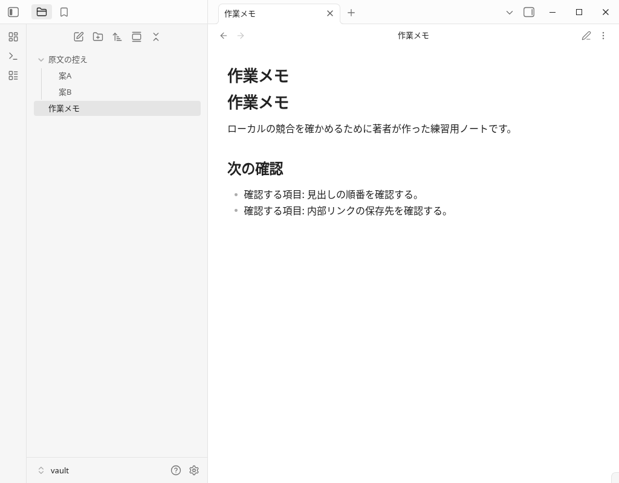Open the note 案A
The height and width of the screenshot is (483, 619).
(x=122, y=75)
